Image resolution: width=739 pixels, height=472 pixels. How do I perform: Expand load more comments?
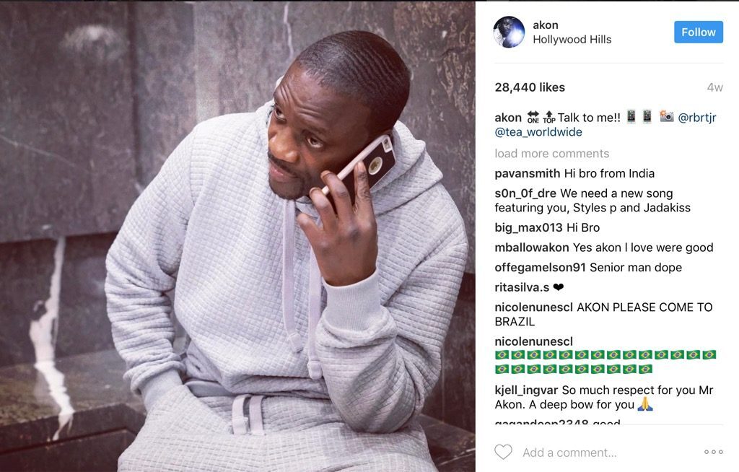(552, 153)
